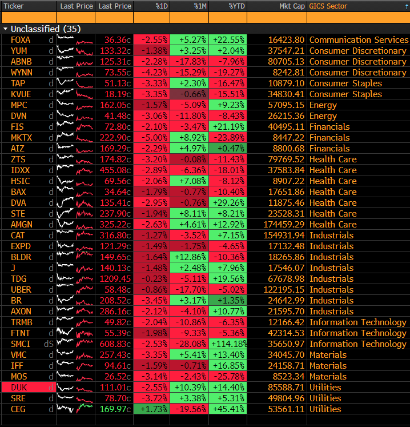The height and width of the screenshot is (427, 410).
Task: Select the J ticker
Action: click(x=13, y=268)
